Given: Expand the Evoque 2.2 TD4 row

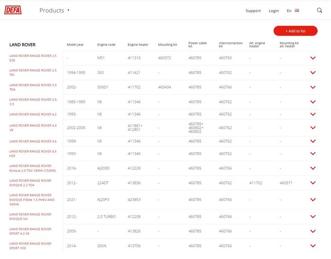Looking at the screenshot, I should [313, 183].
